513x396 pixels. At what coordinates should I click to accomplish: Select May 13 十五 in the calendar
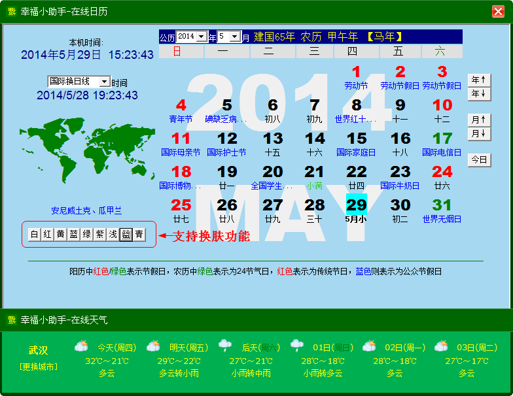tap(272, 144)
